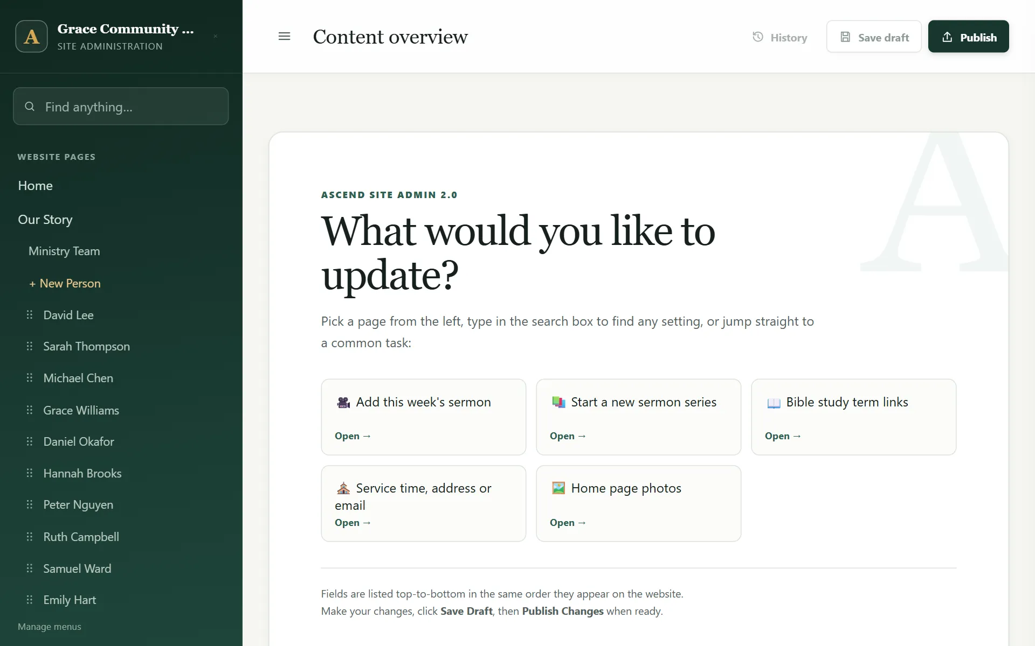Grab the drag handle beside Peter Nguyen

tap(30, 504)
